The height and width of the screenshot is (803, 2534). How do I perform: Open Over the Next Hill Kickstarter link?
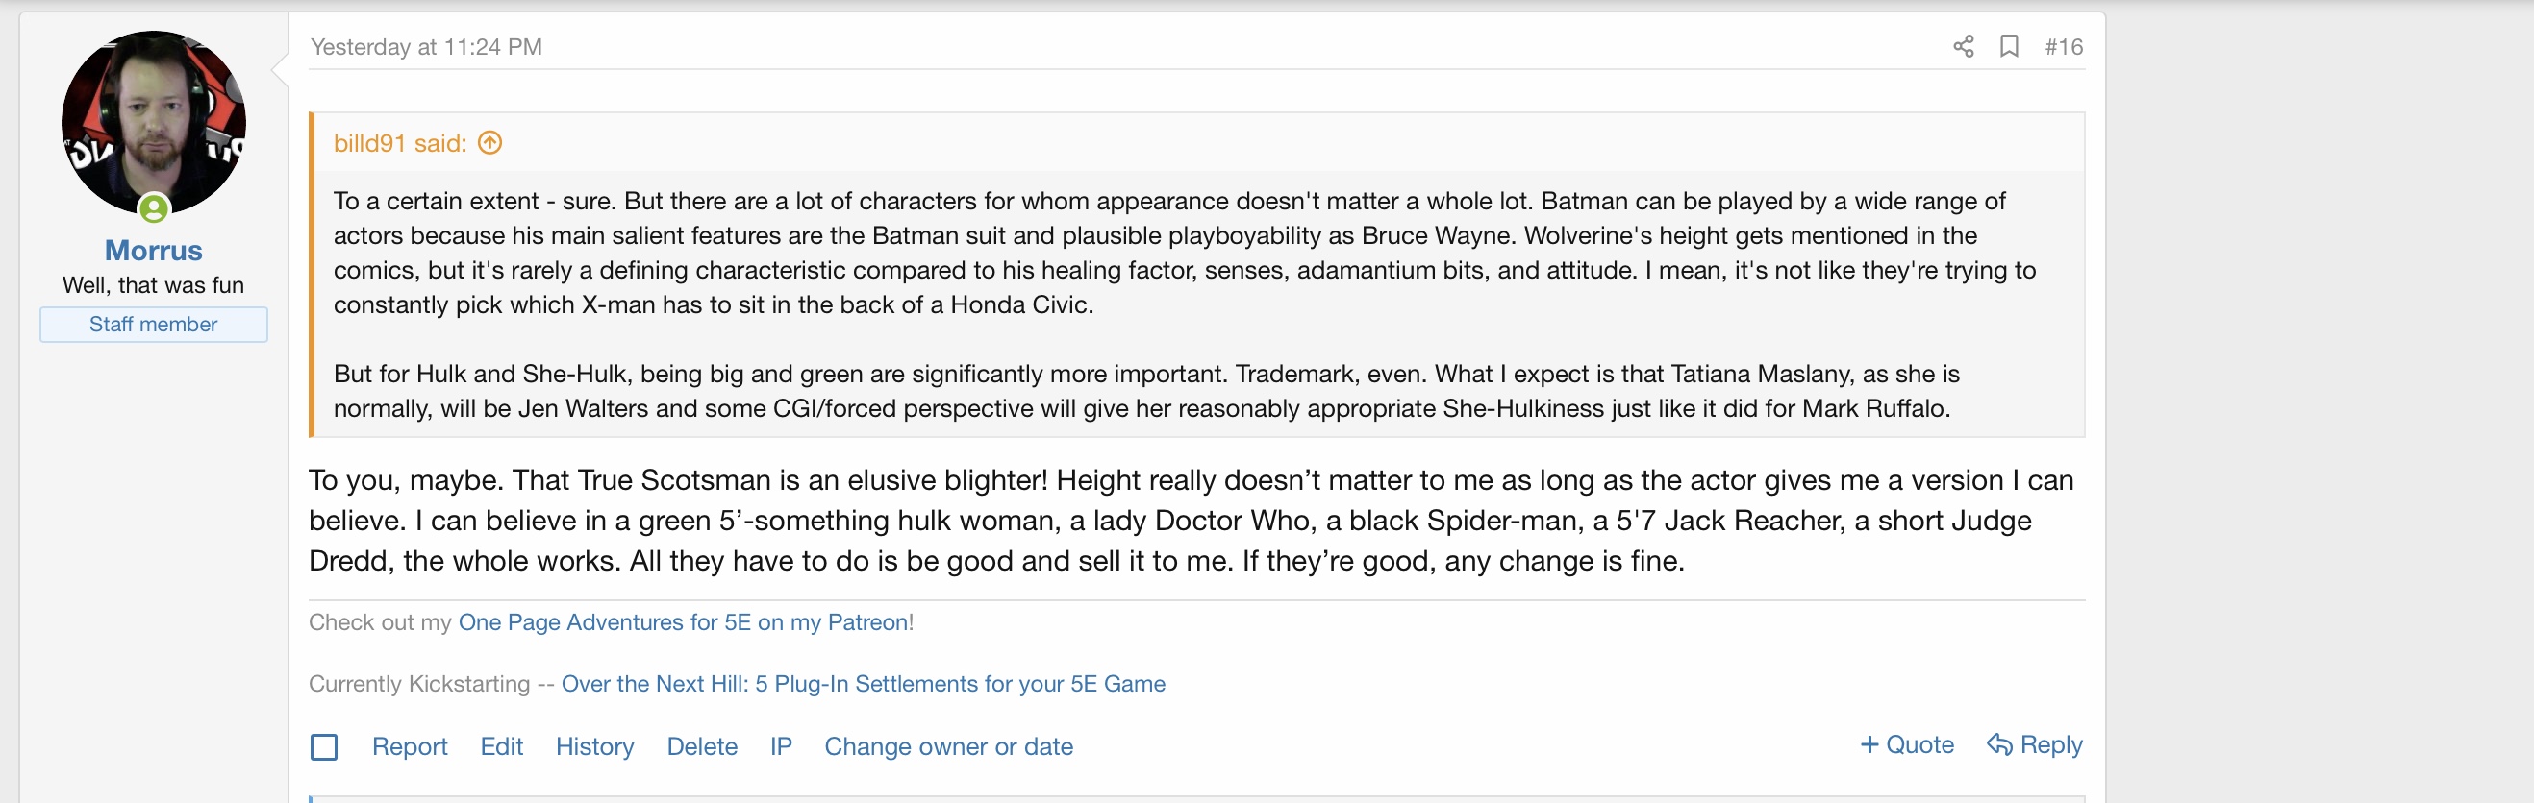863,684
